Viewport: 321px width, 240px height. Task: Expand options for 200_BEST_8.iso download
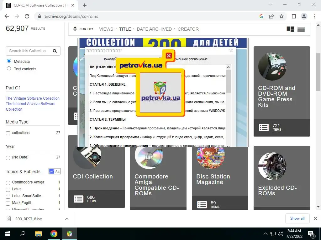tap(67, 219)
